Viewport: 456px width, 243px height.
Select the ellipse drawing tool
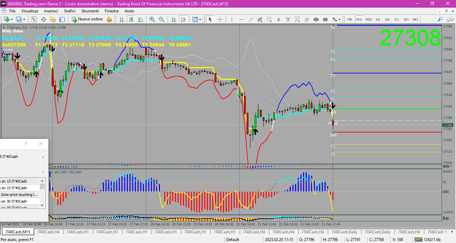point(316,19)
